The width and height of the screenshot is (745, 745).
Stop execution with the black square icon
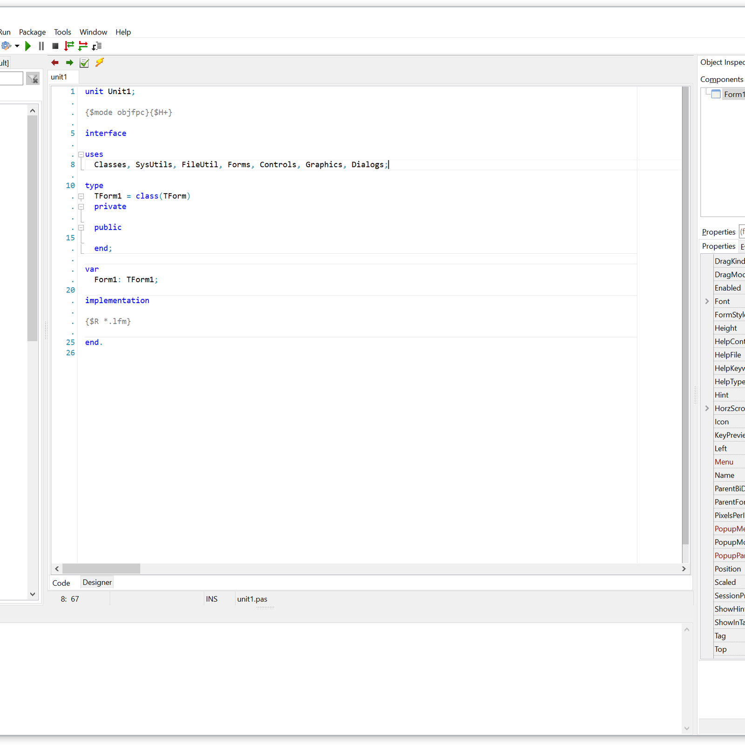55,46
